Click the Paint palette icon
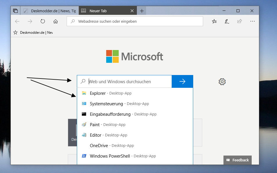Screen dimensions: 277x173 point(84,124)
